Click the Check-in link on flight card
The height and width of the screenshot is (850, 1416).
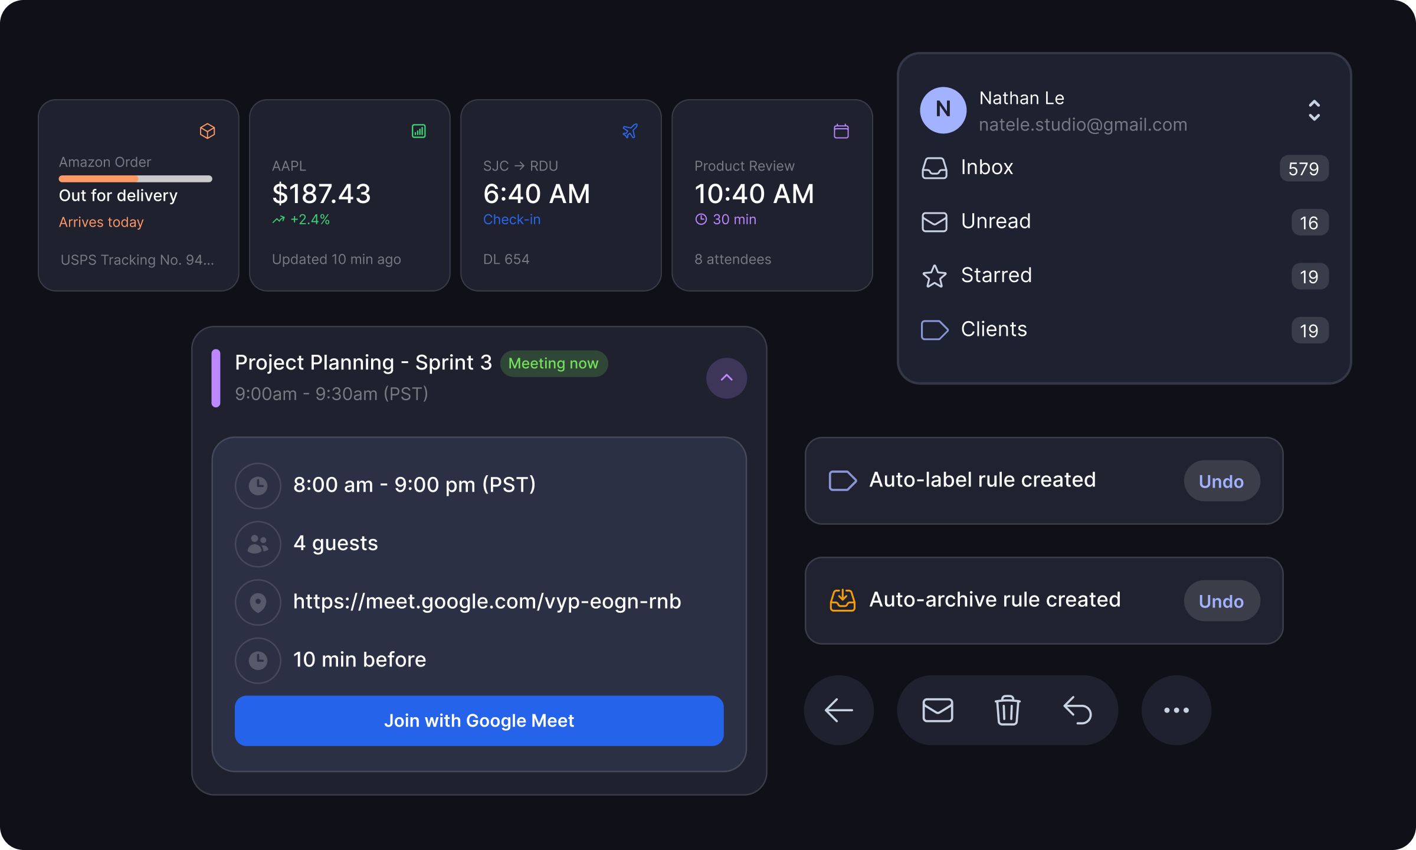pyautogui.click(x=512, y=220)
